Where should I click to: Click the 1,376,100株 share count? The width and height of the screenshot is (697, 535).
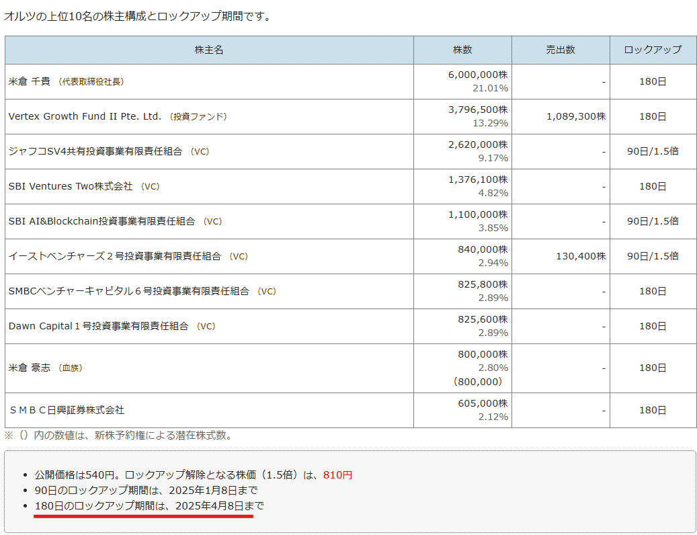(x=478, y=179)
